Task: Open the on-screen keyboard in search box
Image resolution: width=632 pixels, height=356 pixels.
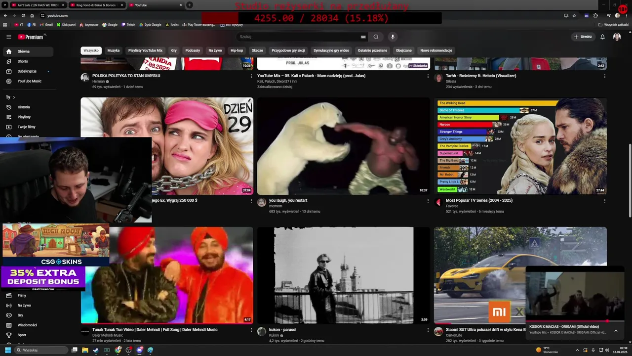Action: [363, 37]
